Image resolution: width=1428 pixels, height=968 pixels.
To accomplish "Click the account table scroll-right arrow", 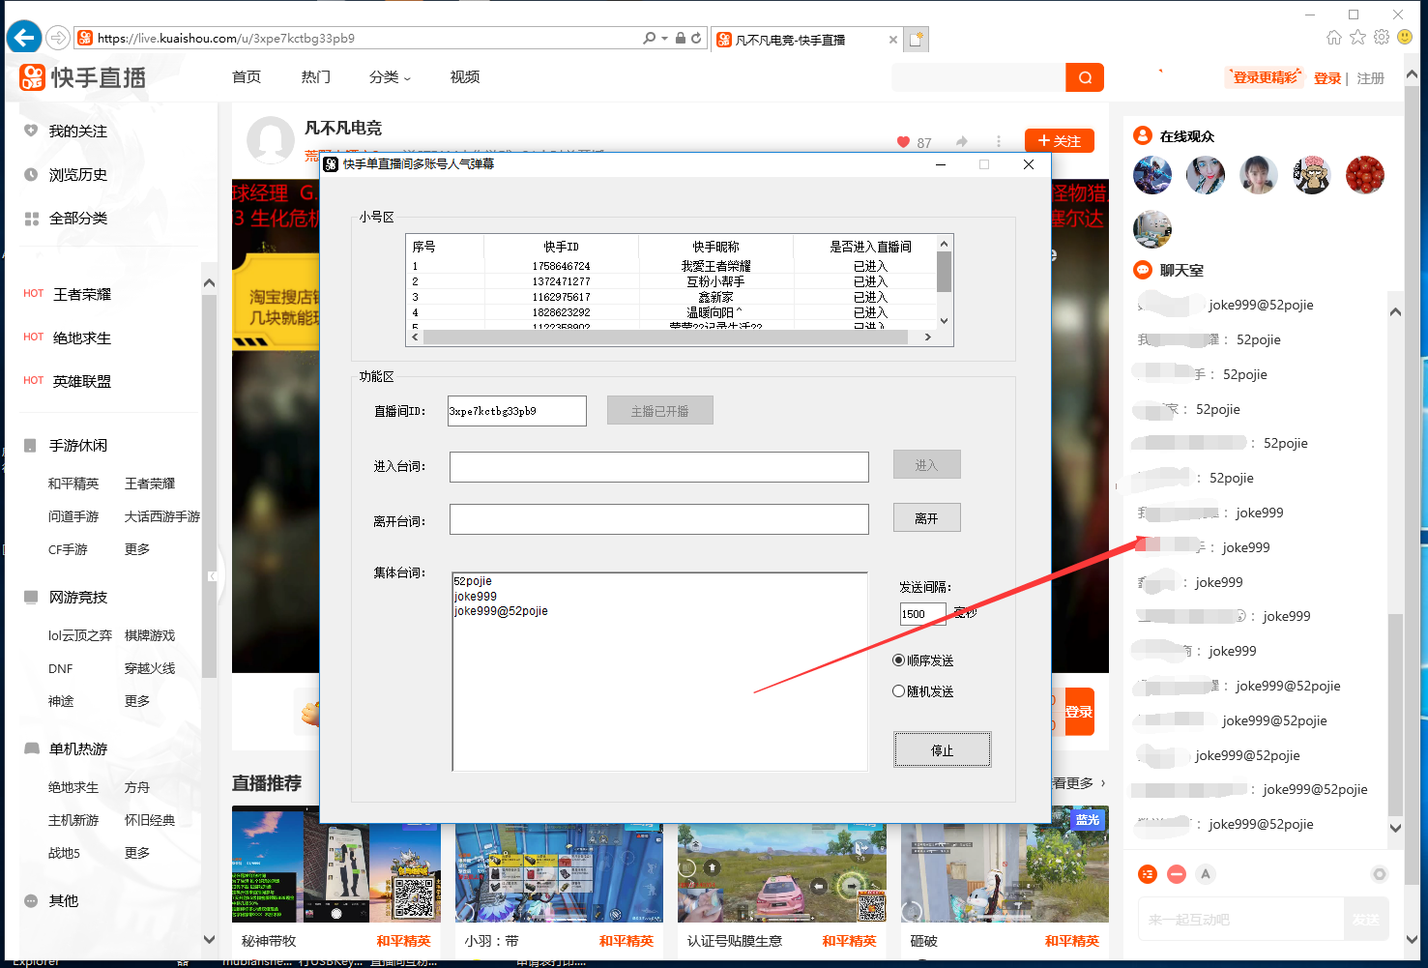I will tap(928, 337).
